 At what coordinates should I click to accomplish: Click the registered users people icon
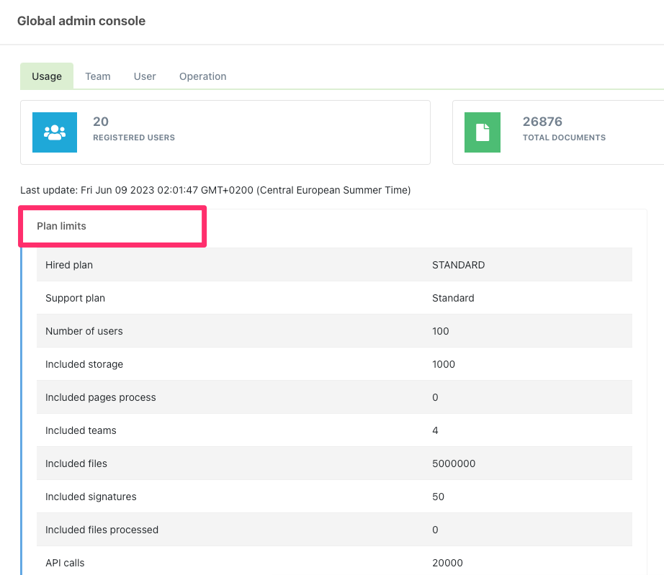pos(55,132)
